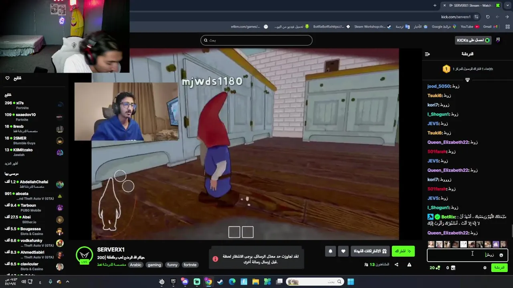Image resolution: width=513 pixels, height=288 pixels.
Task: Open xI7s channel in following list
Action: coord(34,105)
